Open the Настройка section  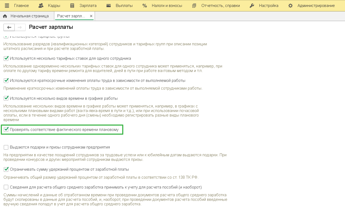click(269, 6)
